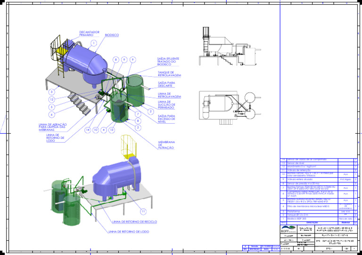Click LINHA DE SUCÇÃO DE PERMEADO label
362x255 pixels.
[x=166, y=104]
